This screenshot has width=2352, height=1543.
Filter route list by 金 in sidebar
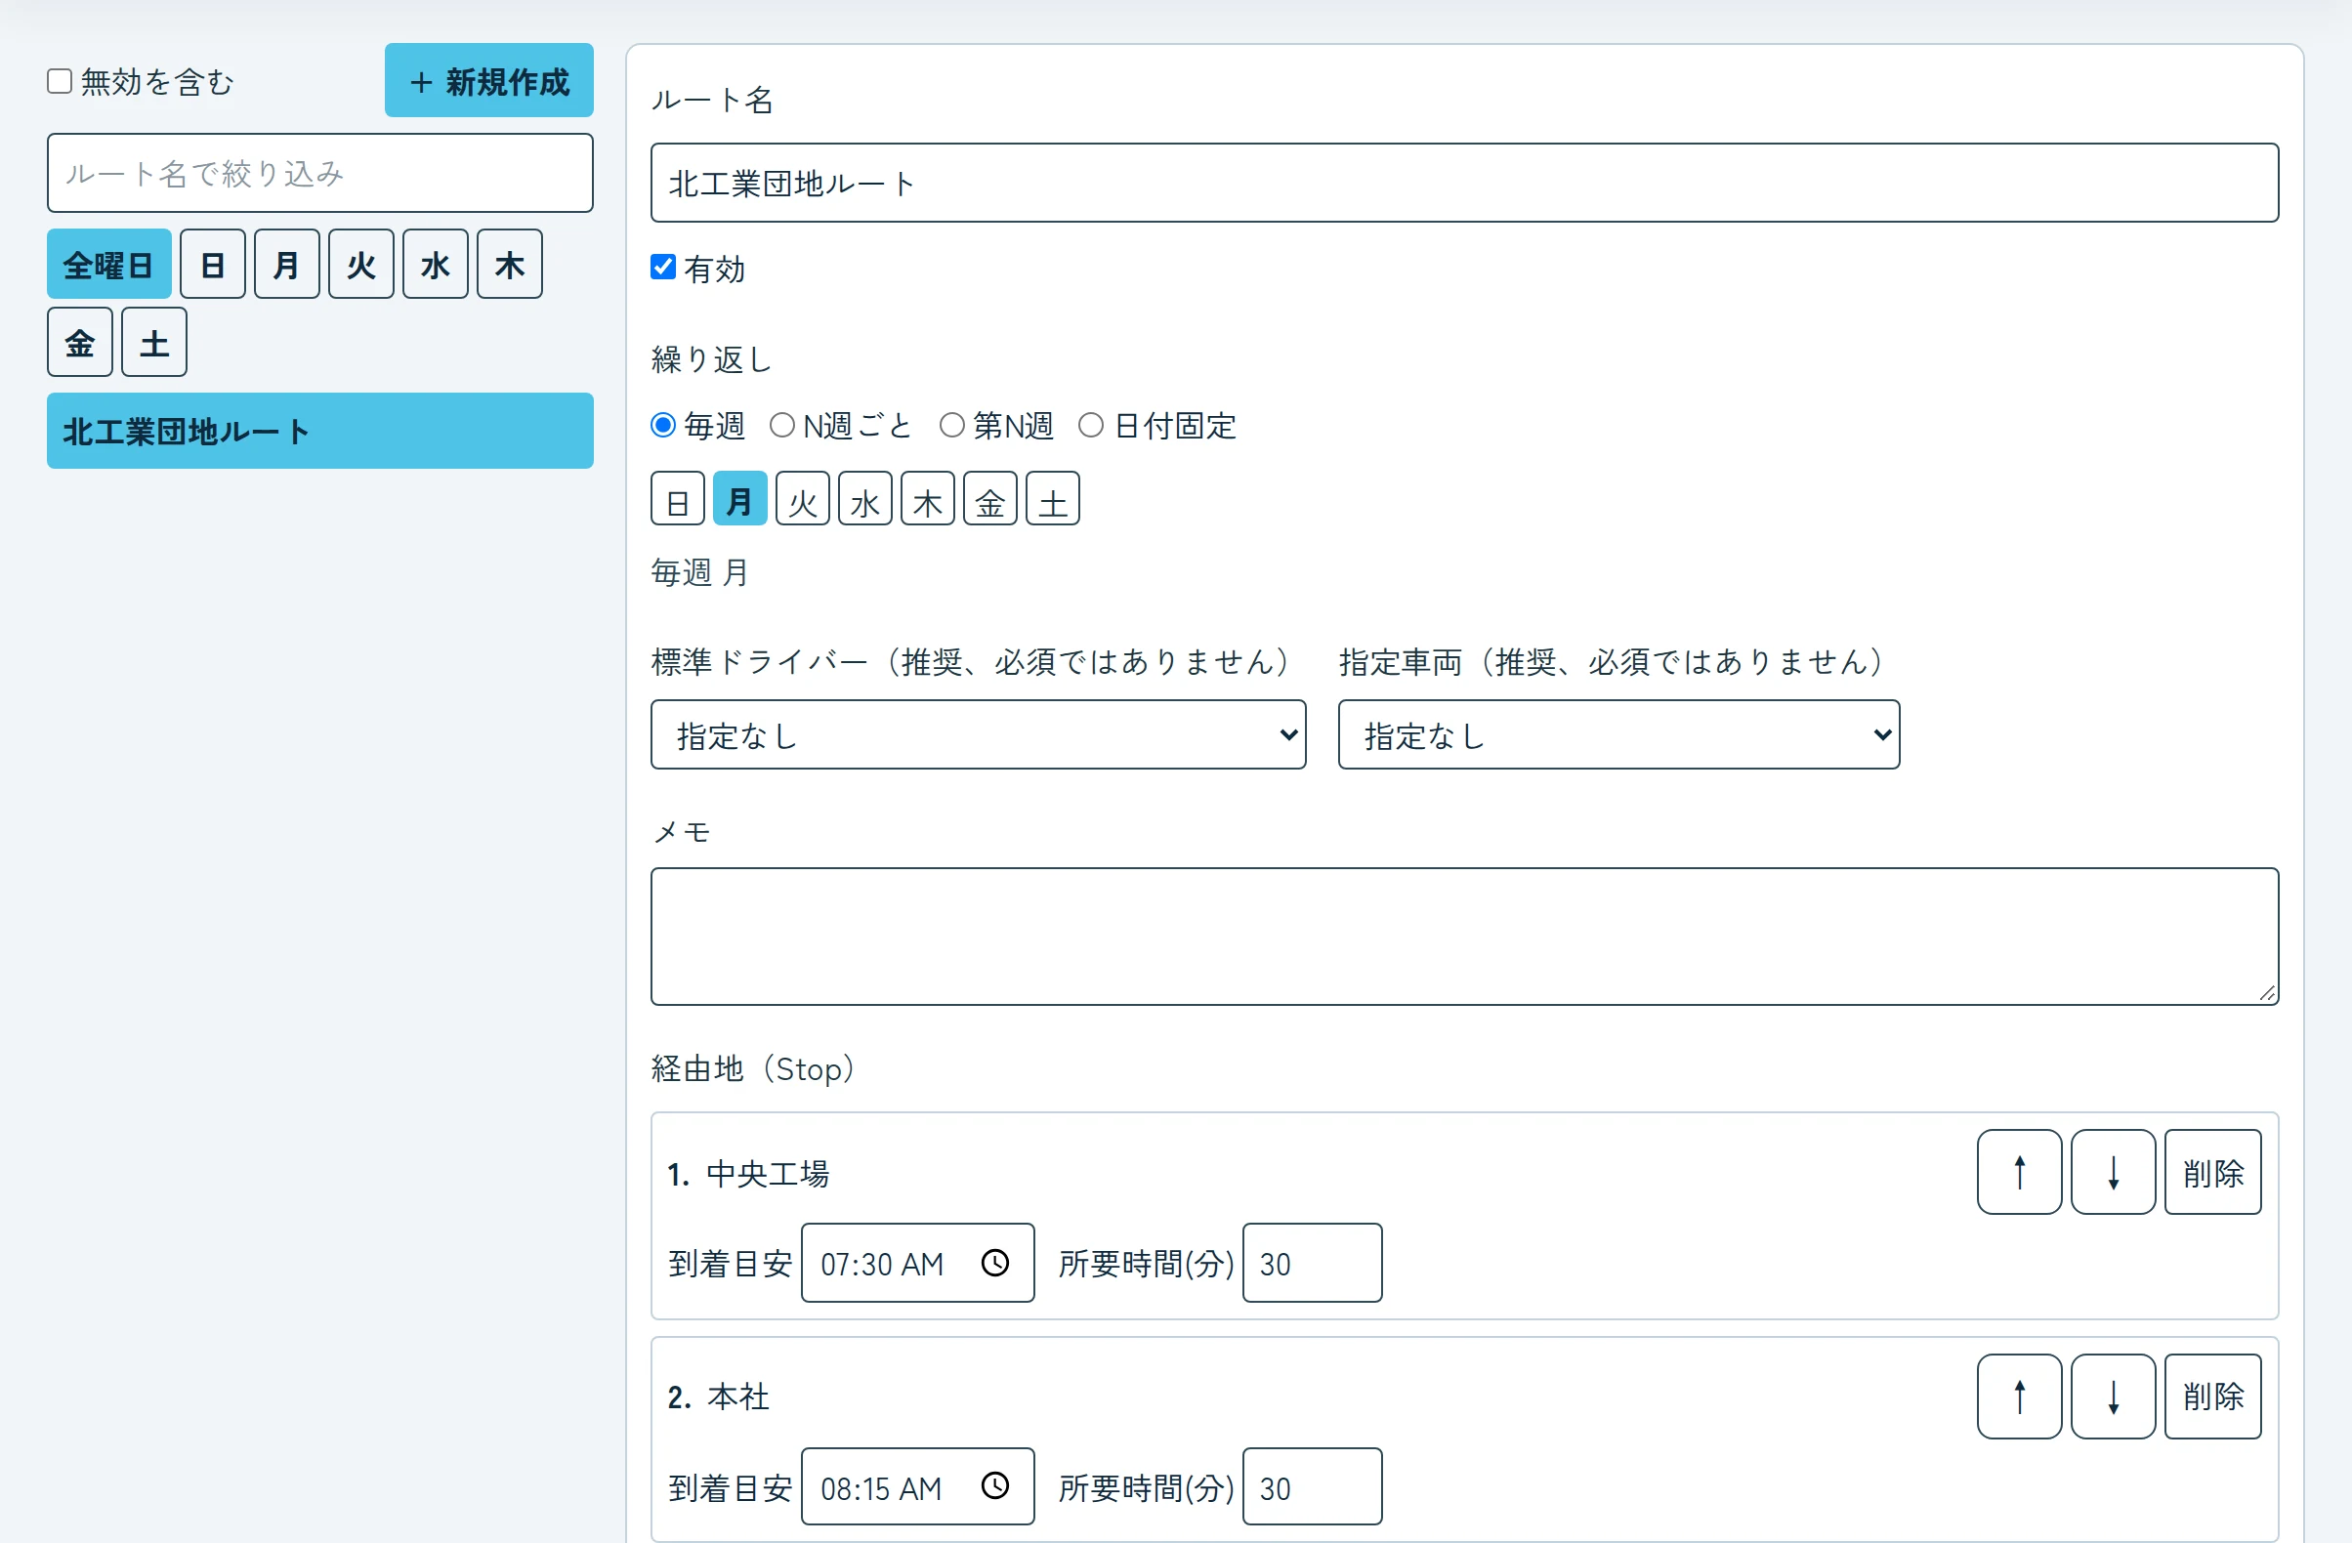(x=80, y=342)
